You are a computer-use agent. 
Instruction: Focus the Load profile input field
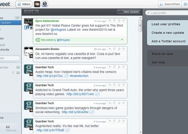pyautogui.click(x=167, y=13)
